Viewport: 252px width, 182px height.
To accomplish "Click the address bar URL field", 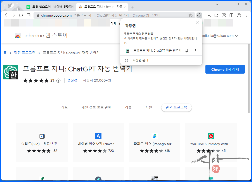I will point(113,15).
